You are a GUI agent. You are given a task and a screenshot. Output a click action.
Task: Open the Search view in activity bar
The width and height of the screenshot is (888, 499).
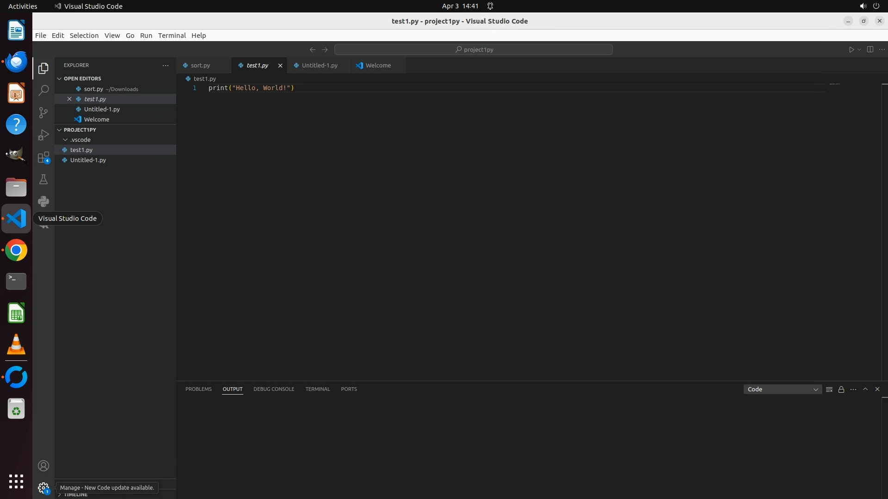pos(43,90)
